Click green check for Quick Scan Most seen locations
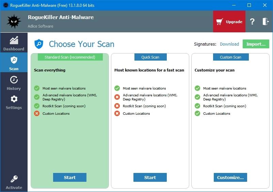273x192 pixels. pyautogui.click(x=117, y=88)
